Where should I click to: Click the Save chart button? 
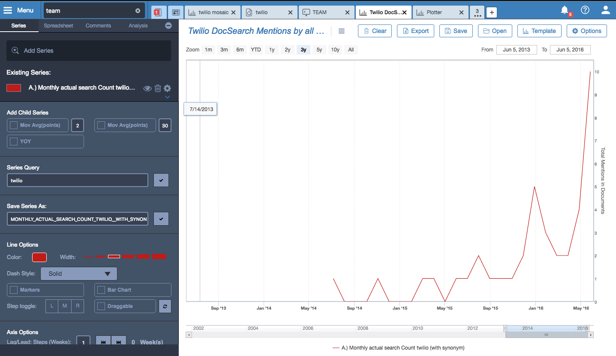click(456, 31)
